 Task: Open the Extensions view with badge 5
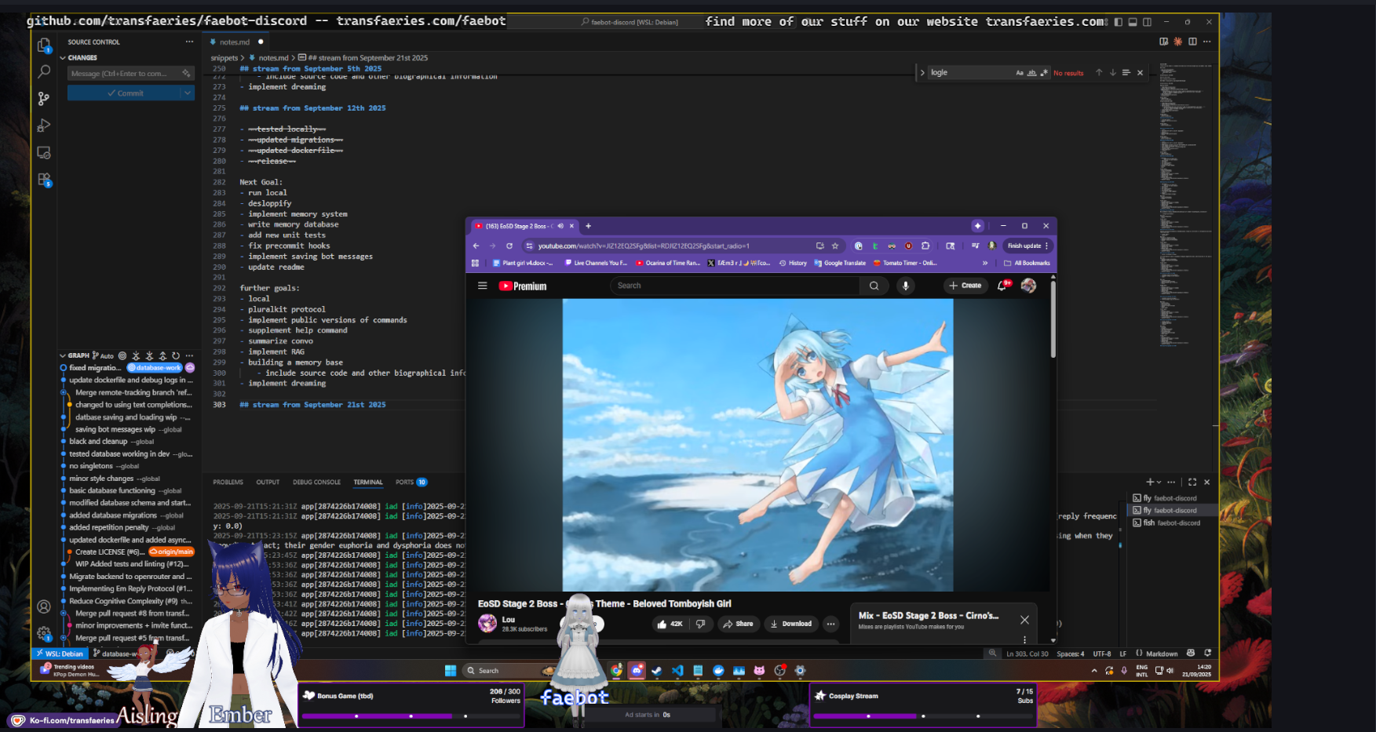click(44, 179)
